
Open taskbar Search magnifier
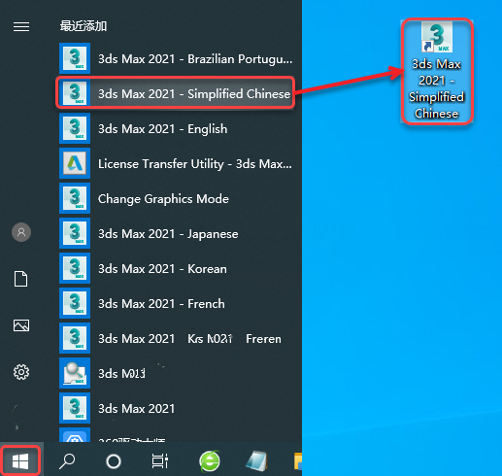[x=67, y=460]
